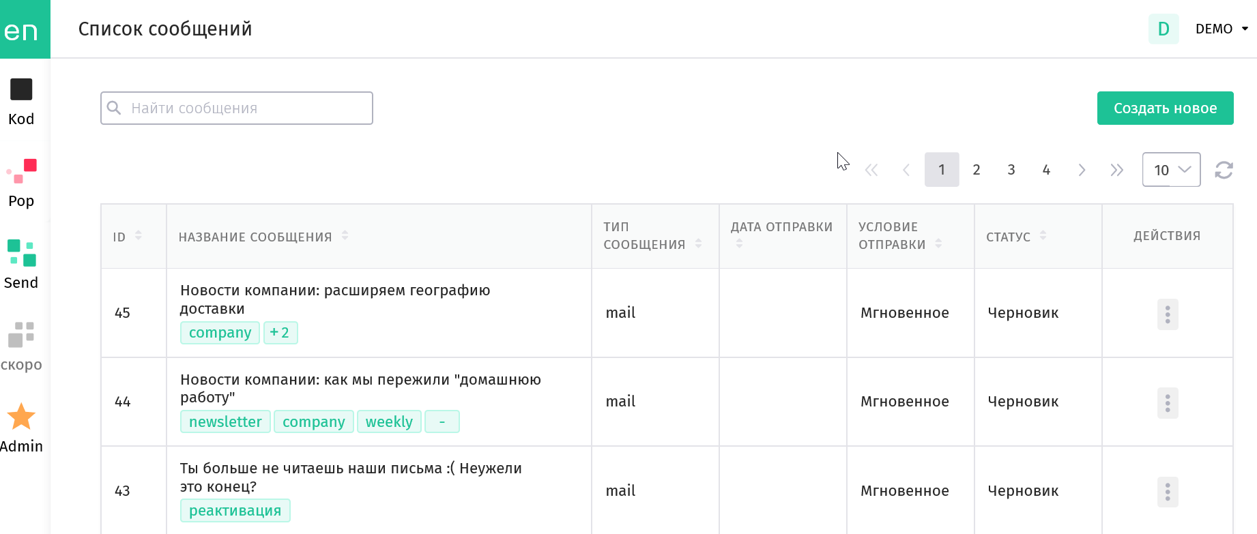This screenshot has width=1257, height=534.
Task: Expand the '+2' hidden tags on message 45
Action: point(280,333)
